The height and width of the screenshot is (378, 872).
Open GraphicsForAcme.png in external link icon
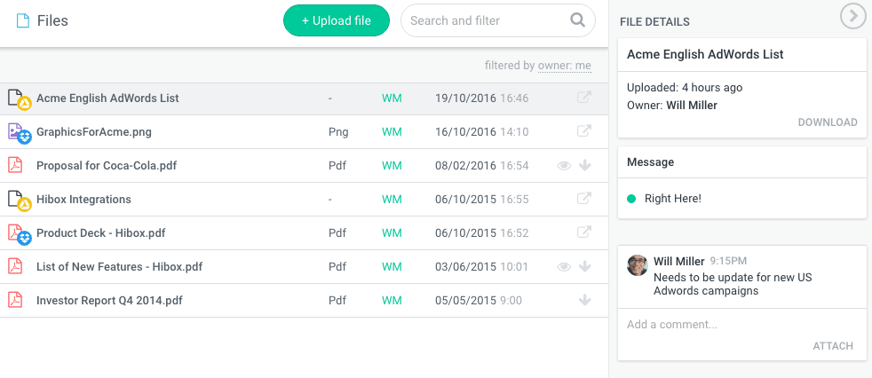click(x=584, y=132)
